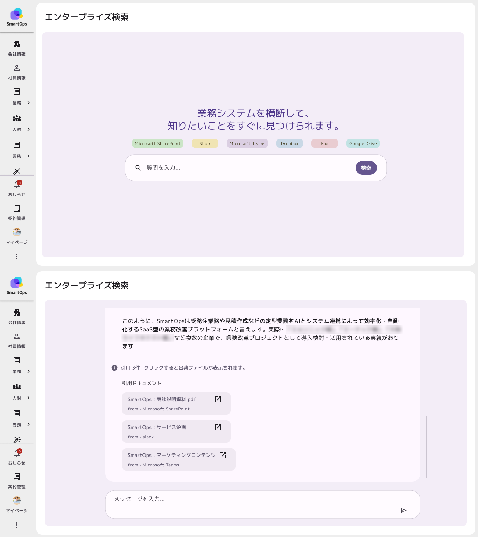Select Google Drive source chip
The image size is (478, 537).
point(363,143)
